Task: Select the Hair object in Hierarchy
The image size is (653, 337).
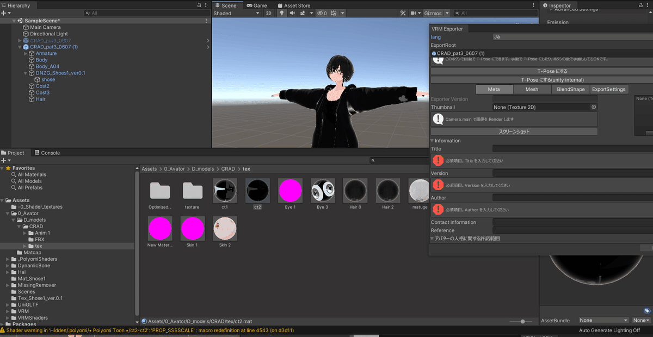Action: click(40, 99)
